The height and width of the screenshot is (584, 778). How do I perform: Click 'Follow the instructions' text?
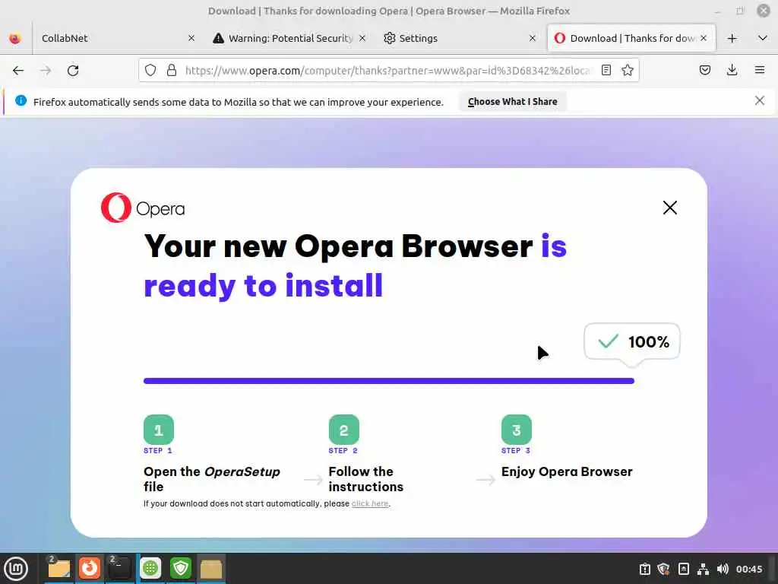click(366, 479)
